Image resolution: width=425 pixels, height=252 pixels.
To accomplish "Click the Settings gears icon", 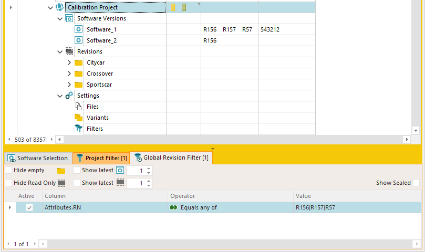I will click(69, 96).
